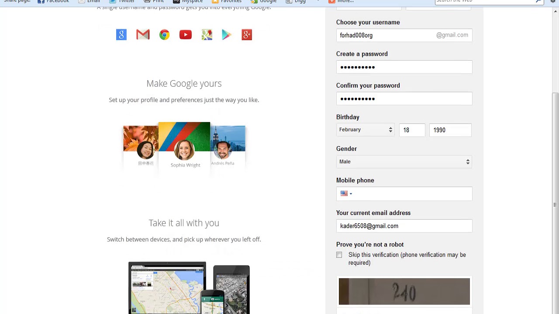Click the smartphone image in devices illustration
Screen dimensions: 559x314
click(x=212, y=302)
